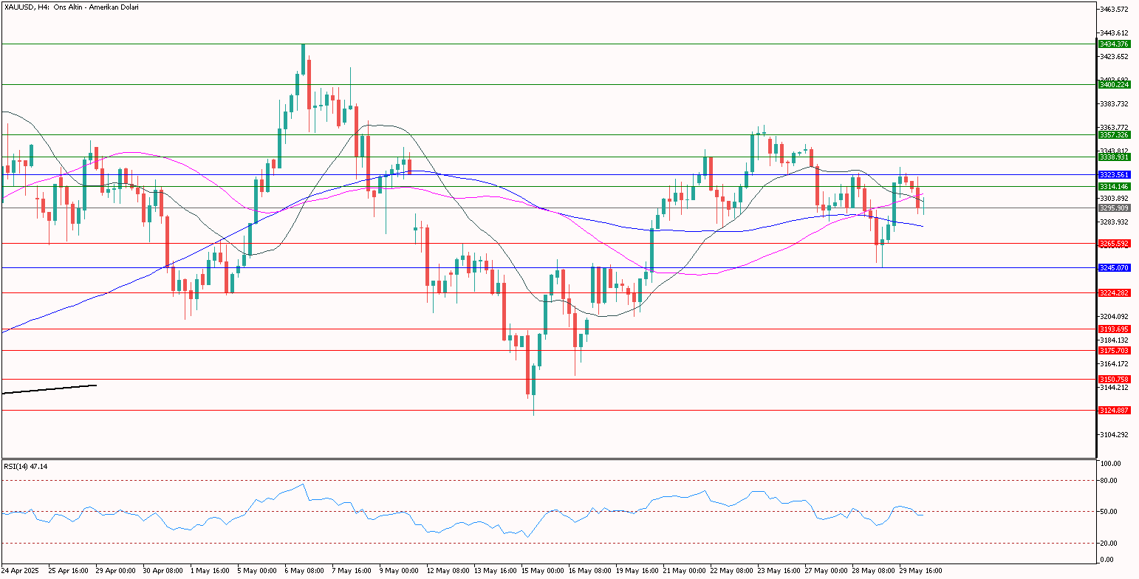Click the 3434.376 green price level label
This screenshot has height=579, width=1139.
coord(1115,44)
